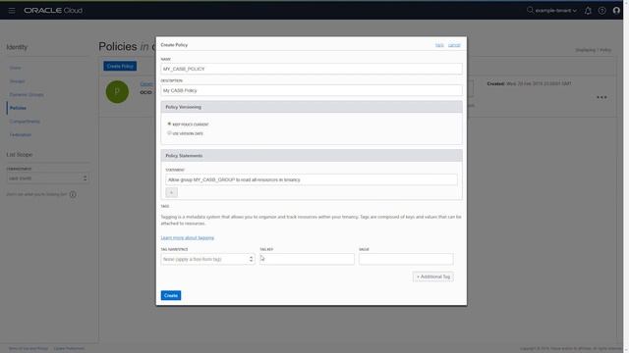The width and height of the screenshot is (629, 353).
Task: Click the green P policy icon
Action: click(x=117, y=91)
